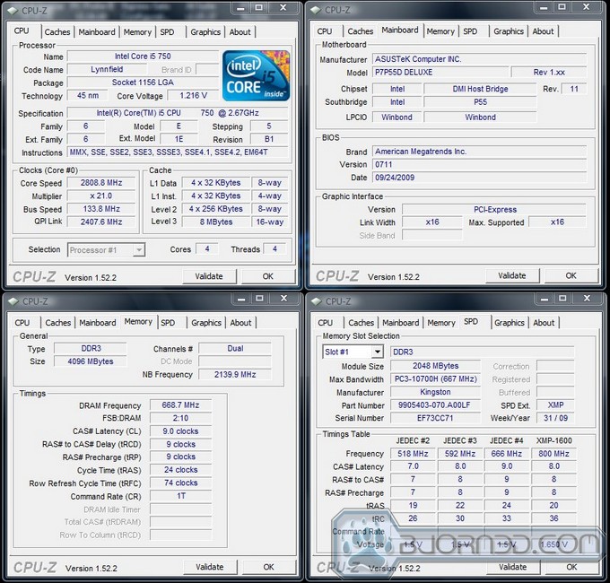The width and height of the screenshot is (610, 583).
Task: Click OK in the CPU tab window
Action: 268,276
